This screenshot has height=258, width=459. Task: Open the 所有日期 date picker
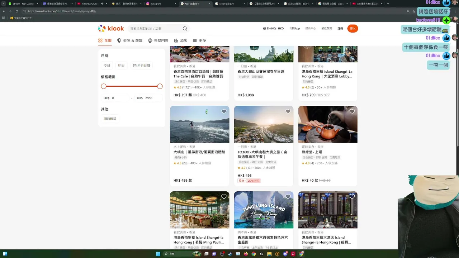[141, 66]
